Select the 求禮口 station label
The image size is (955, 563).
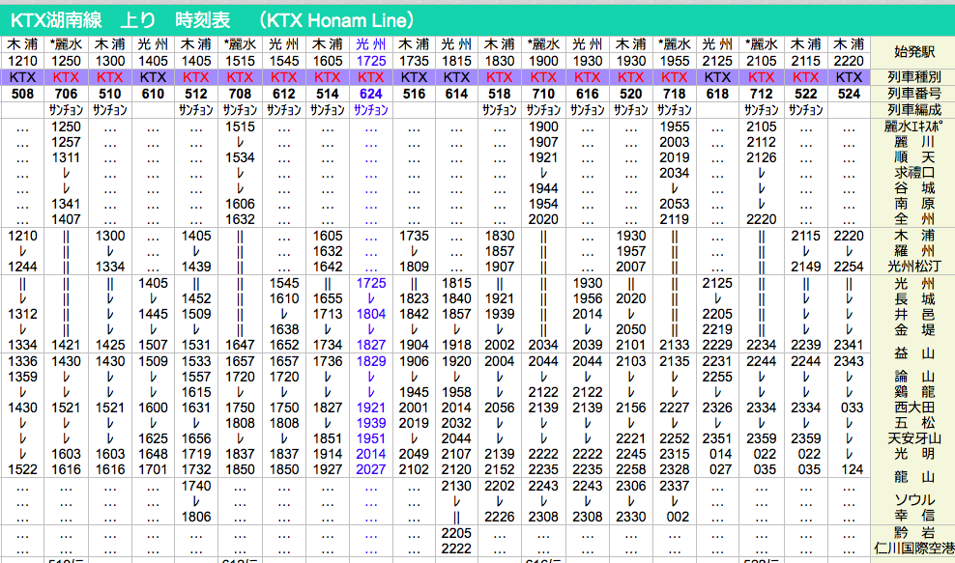[x=914, y=173]
